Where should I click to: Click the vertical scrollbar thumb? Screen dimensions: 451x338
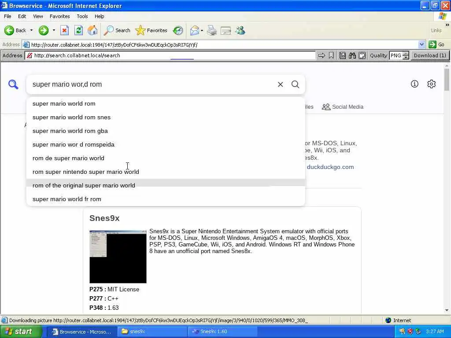pos(447,80)
